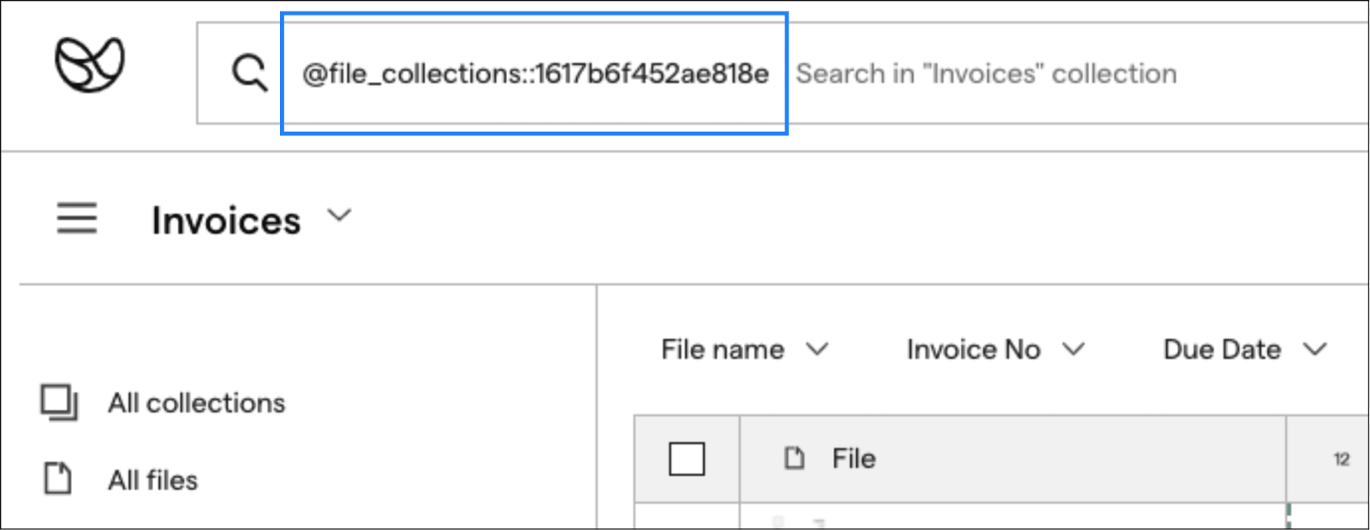This screenshot has width=1370, height=530.
Task: Open the Invoice No filter dropdown
Action: [x=995, y=349]
